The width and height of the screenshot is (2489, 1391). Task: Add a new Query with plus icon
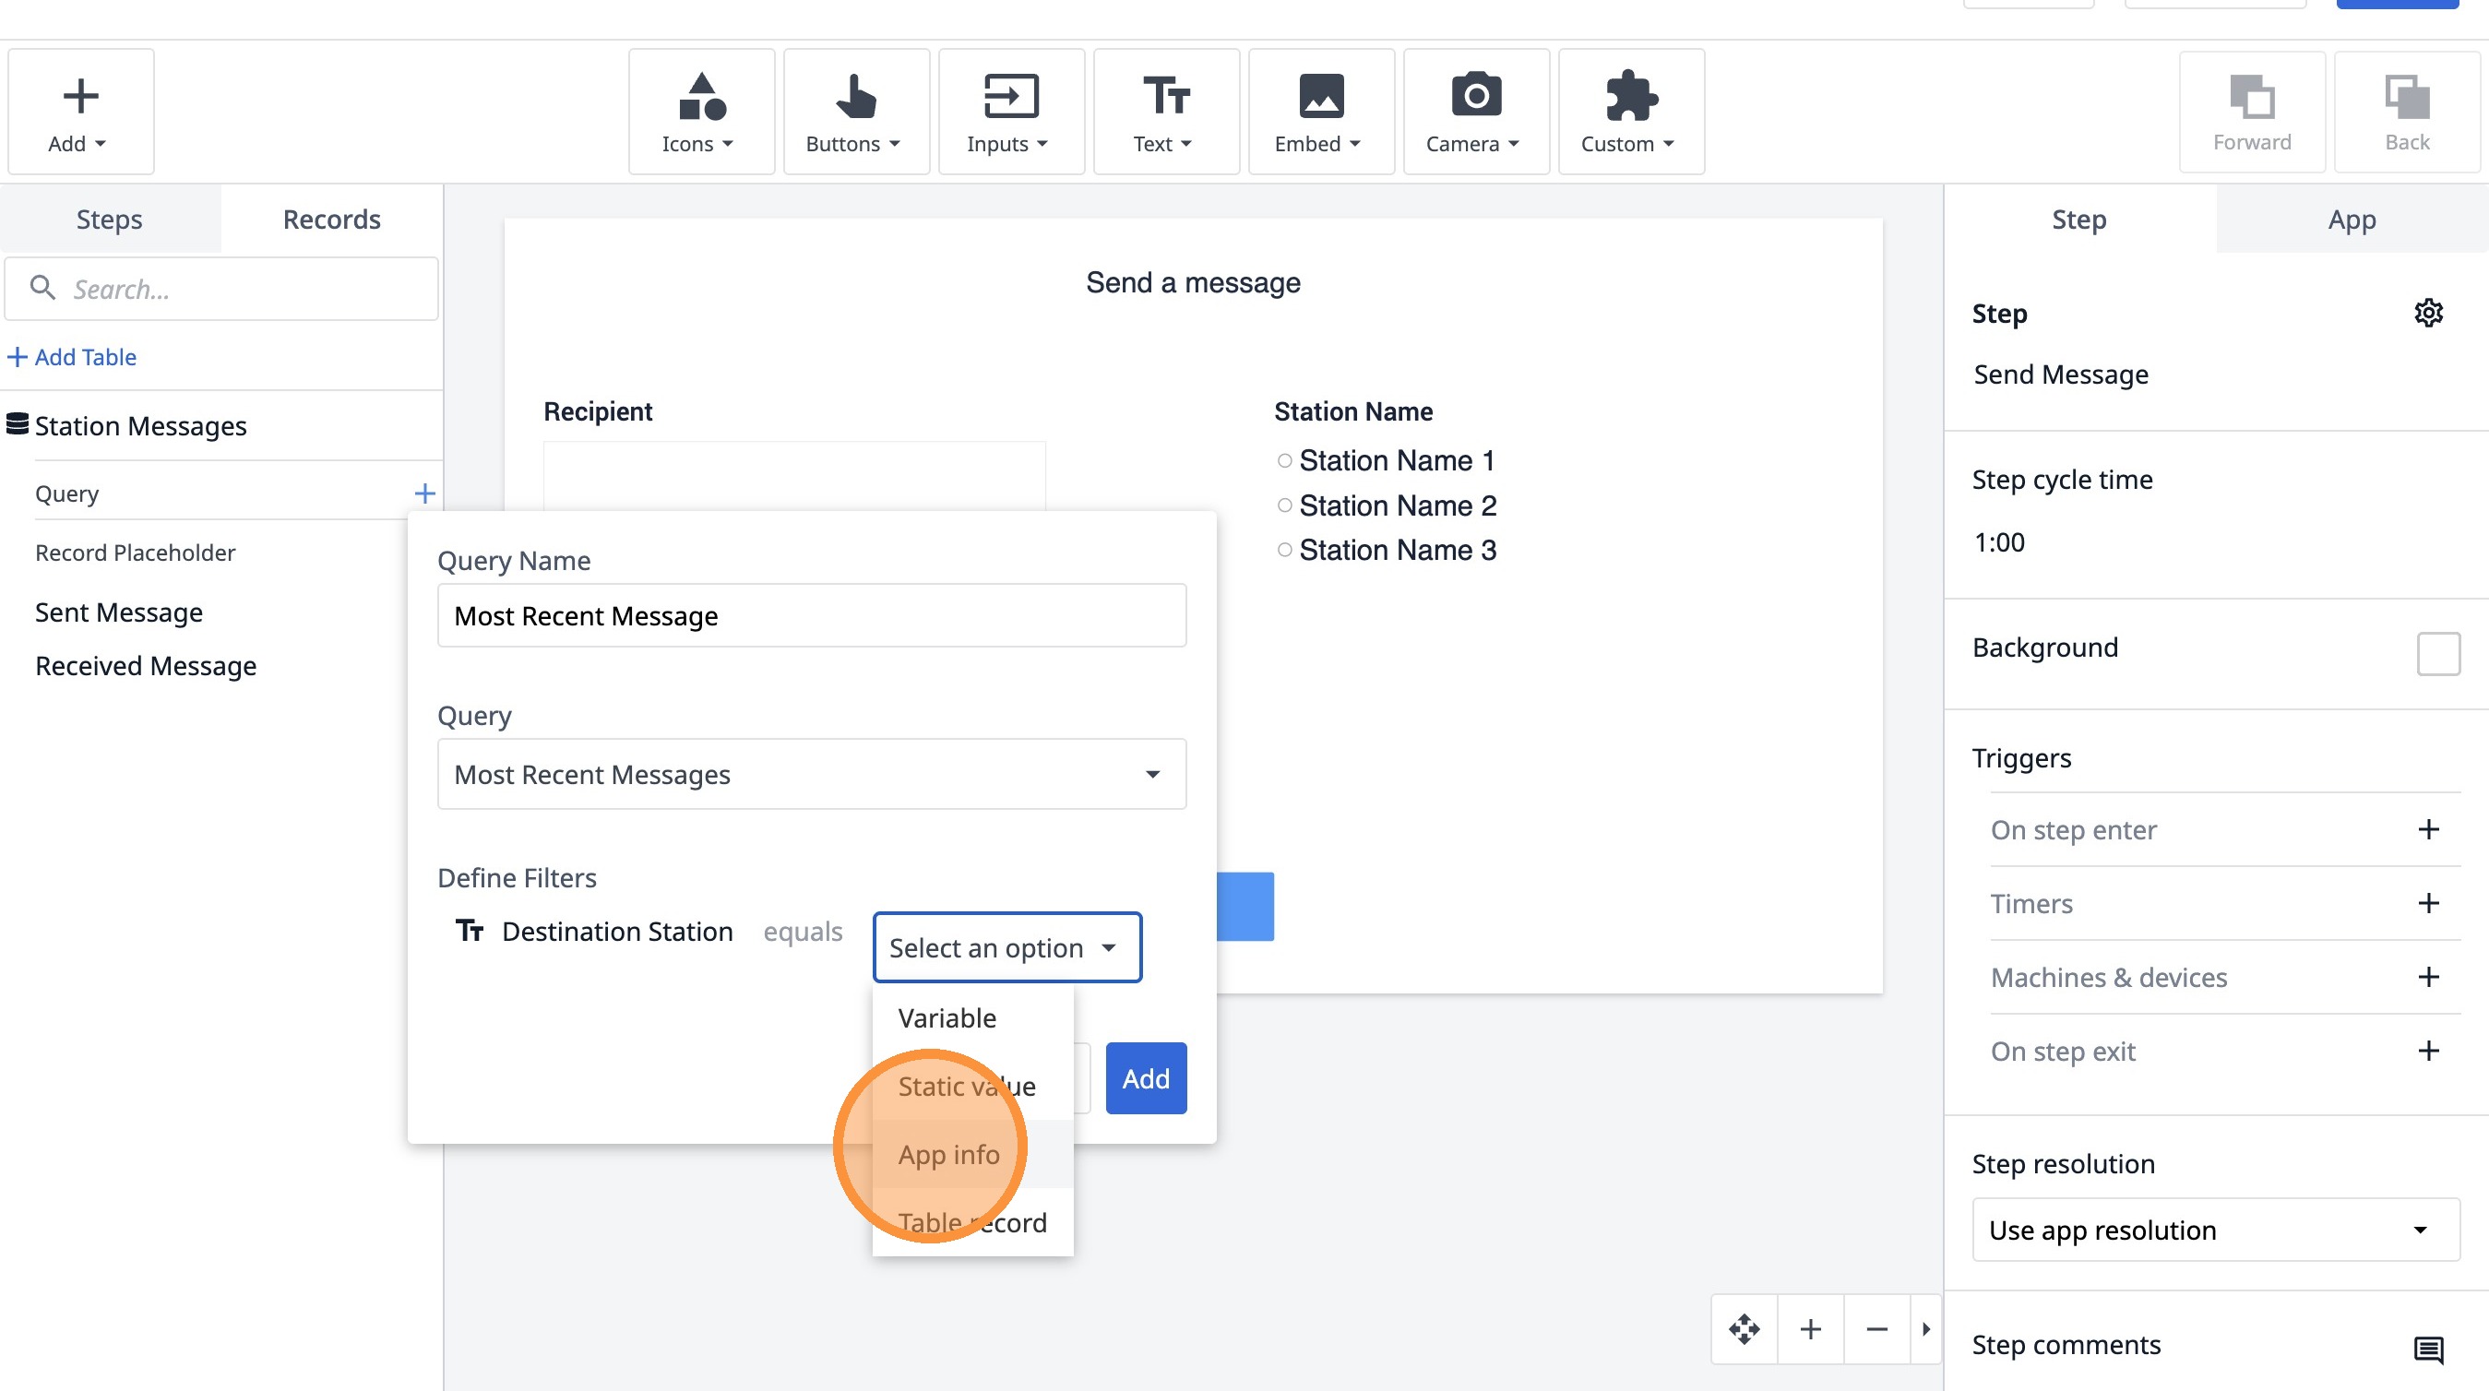pyautogui.click(x=424, y=493)
